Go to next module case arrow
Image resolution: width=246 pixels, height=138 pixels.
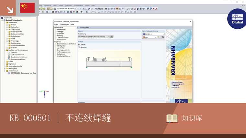click(x=81, y=9)
